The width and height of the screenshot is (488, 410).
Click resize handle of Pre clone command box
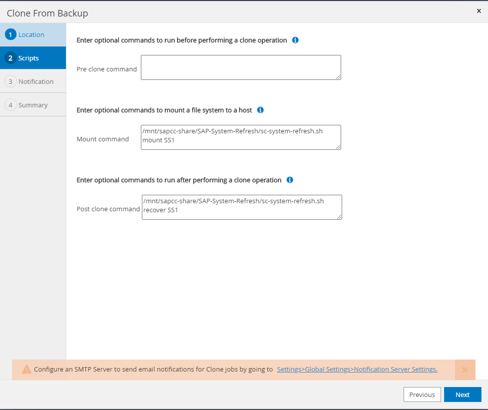point(338,77)
